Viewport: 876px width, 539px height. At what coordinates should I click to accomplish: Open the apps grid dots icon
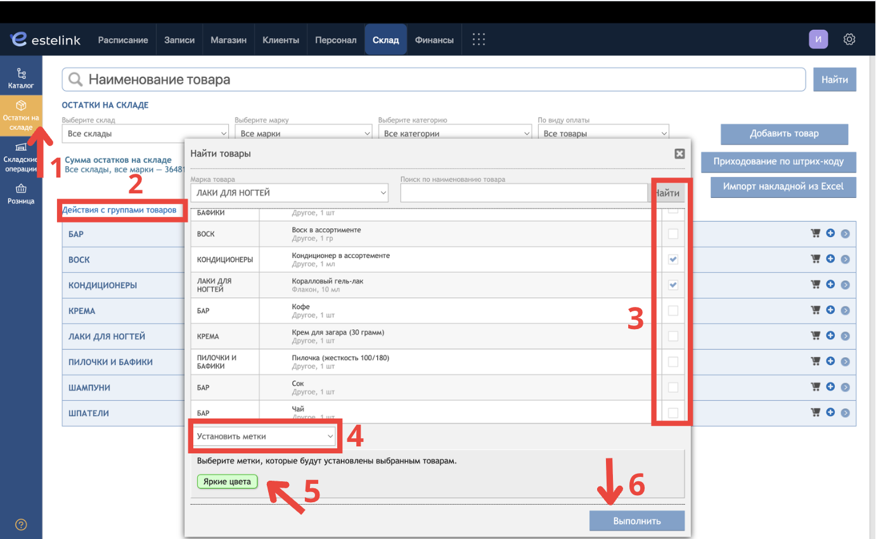tap(479, 39)
